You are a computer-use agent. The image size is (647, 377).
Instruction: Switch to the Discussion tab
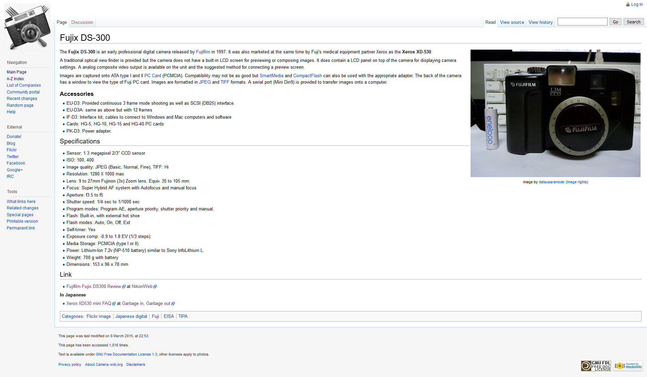pyautogui.click(x=82, y=22)
